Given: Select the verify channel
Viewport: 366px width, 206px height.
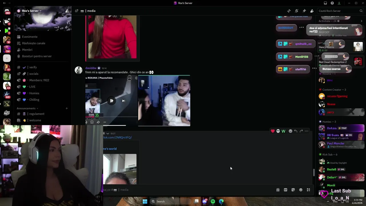Looking at the screenshot, I should [x=43, y=67].
